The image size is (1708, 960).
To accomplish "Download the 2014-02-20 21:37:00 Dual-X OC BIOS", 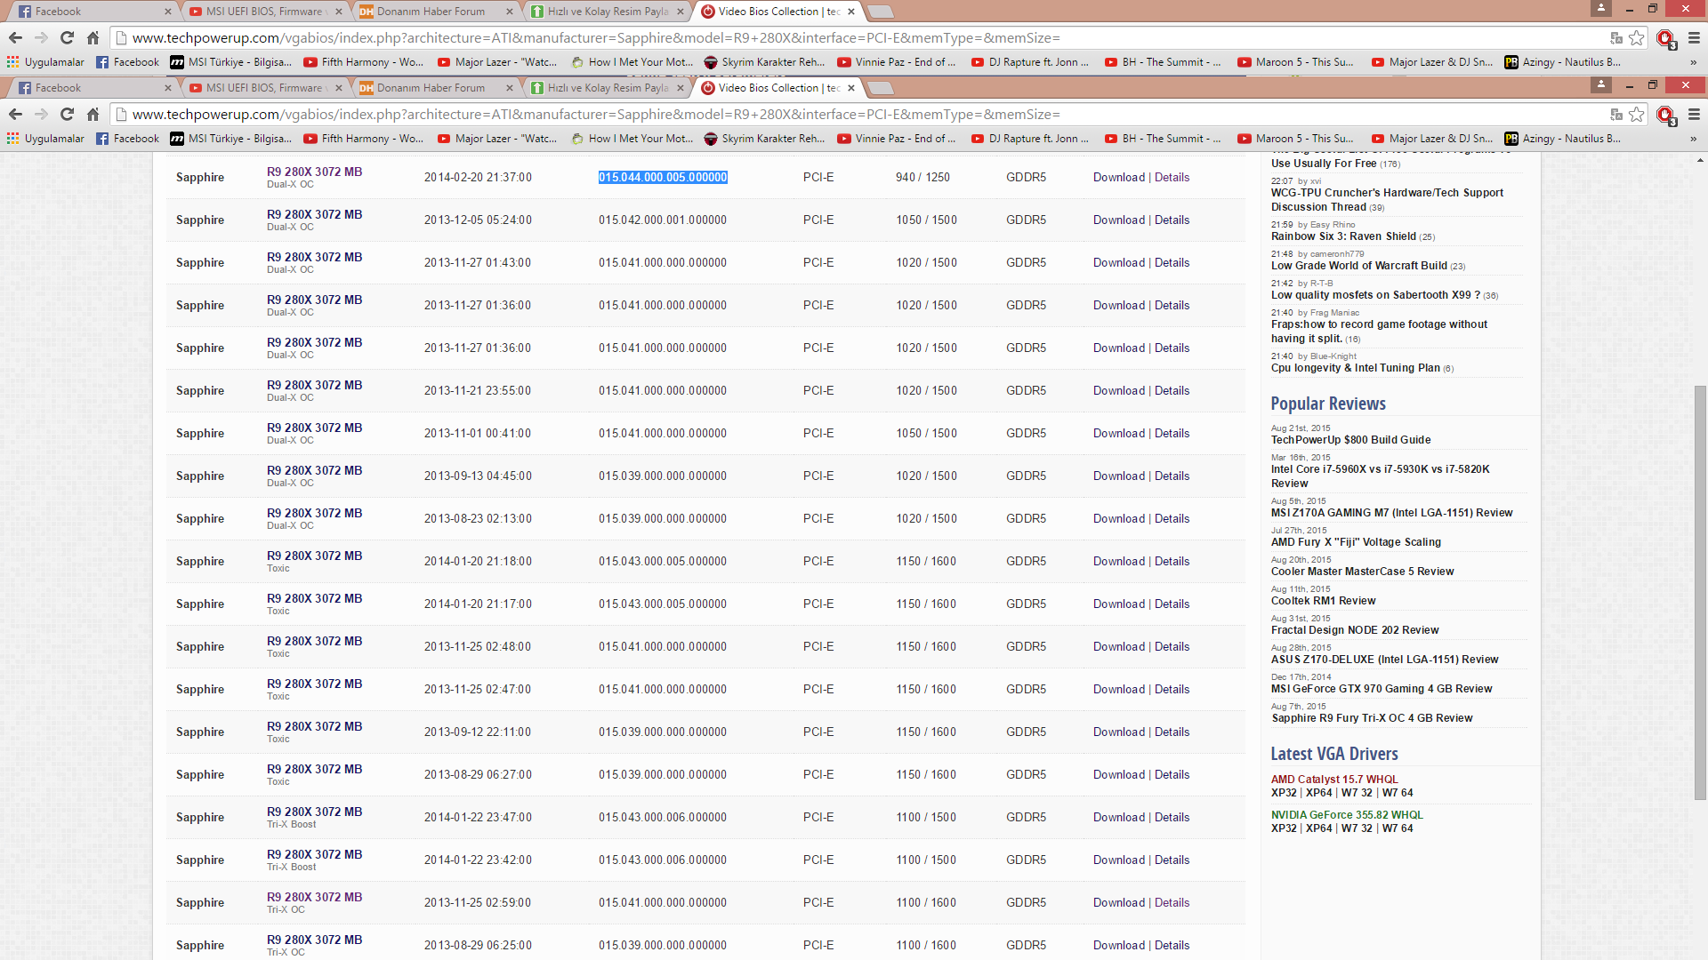I will (1118, 178).
